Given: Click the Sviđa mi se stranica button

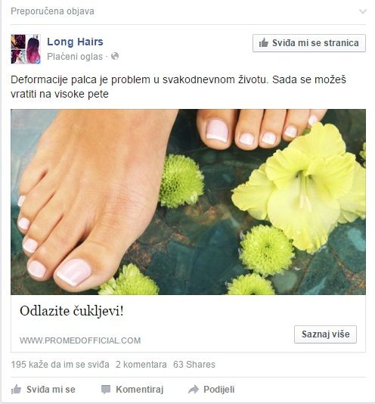Looking at the screenshot, I should [309, 43].
